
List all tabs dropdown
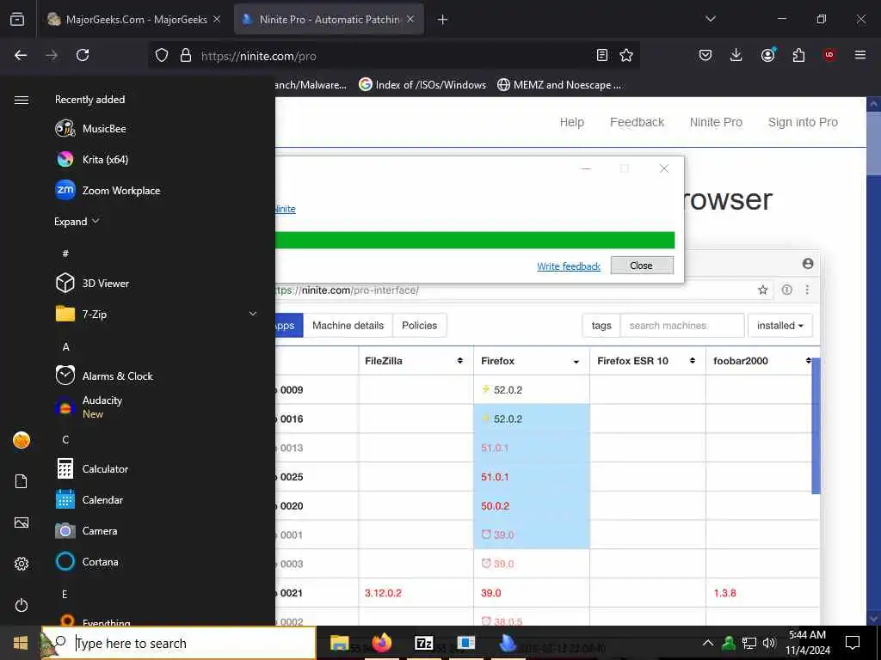point(710,19)
